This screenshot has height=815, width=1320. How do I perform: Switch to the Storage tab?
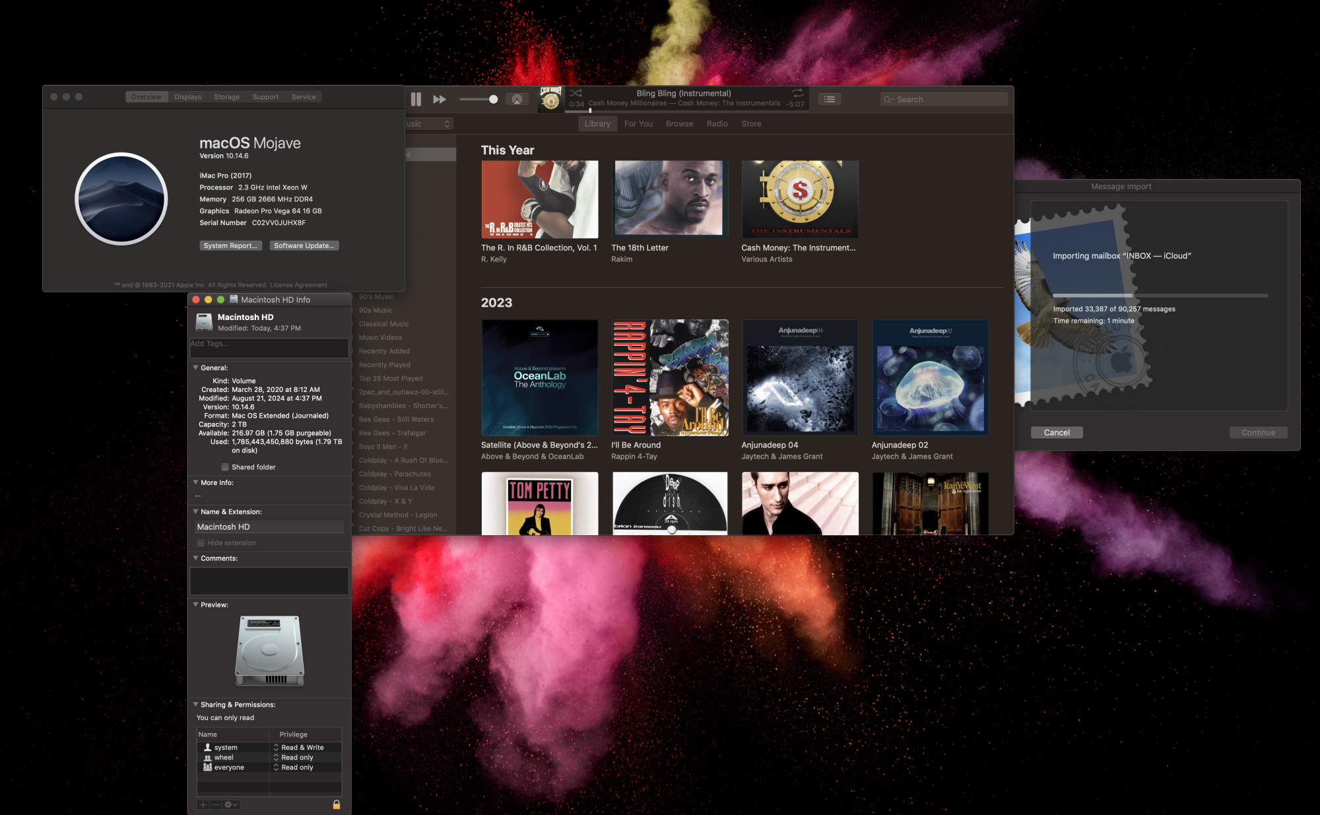226,97
